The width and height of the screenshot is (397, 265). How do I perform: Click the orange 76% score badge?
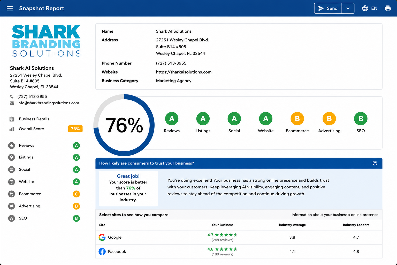tap(75, 129)
